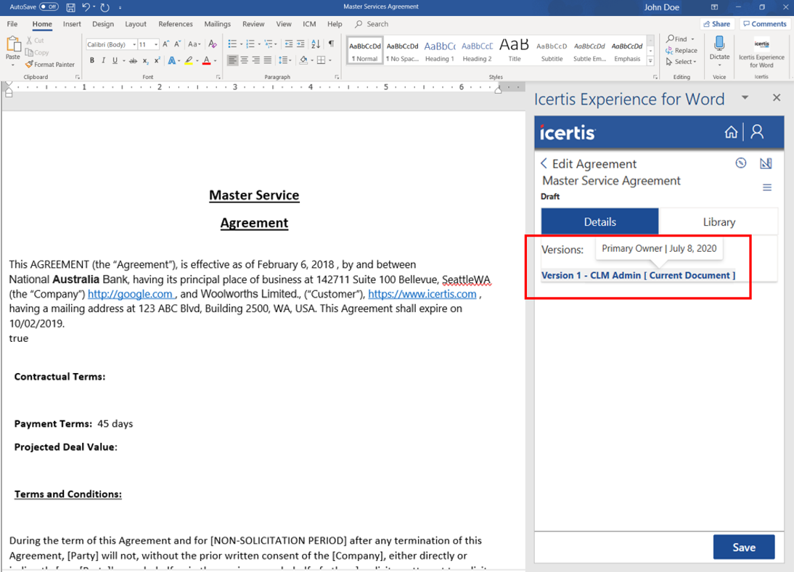Select the Title style
The height and width of the screenshot is (572, 794).
coord(515,51)
